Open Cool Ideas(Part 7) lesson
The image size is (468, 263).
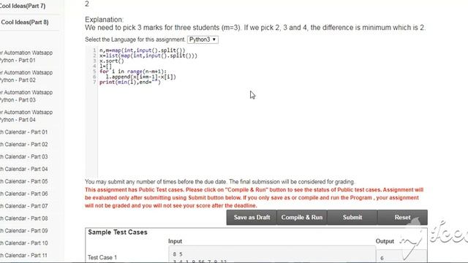(23, 6)
